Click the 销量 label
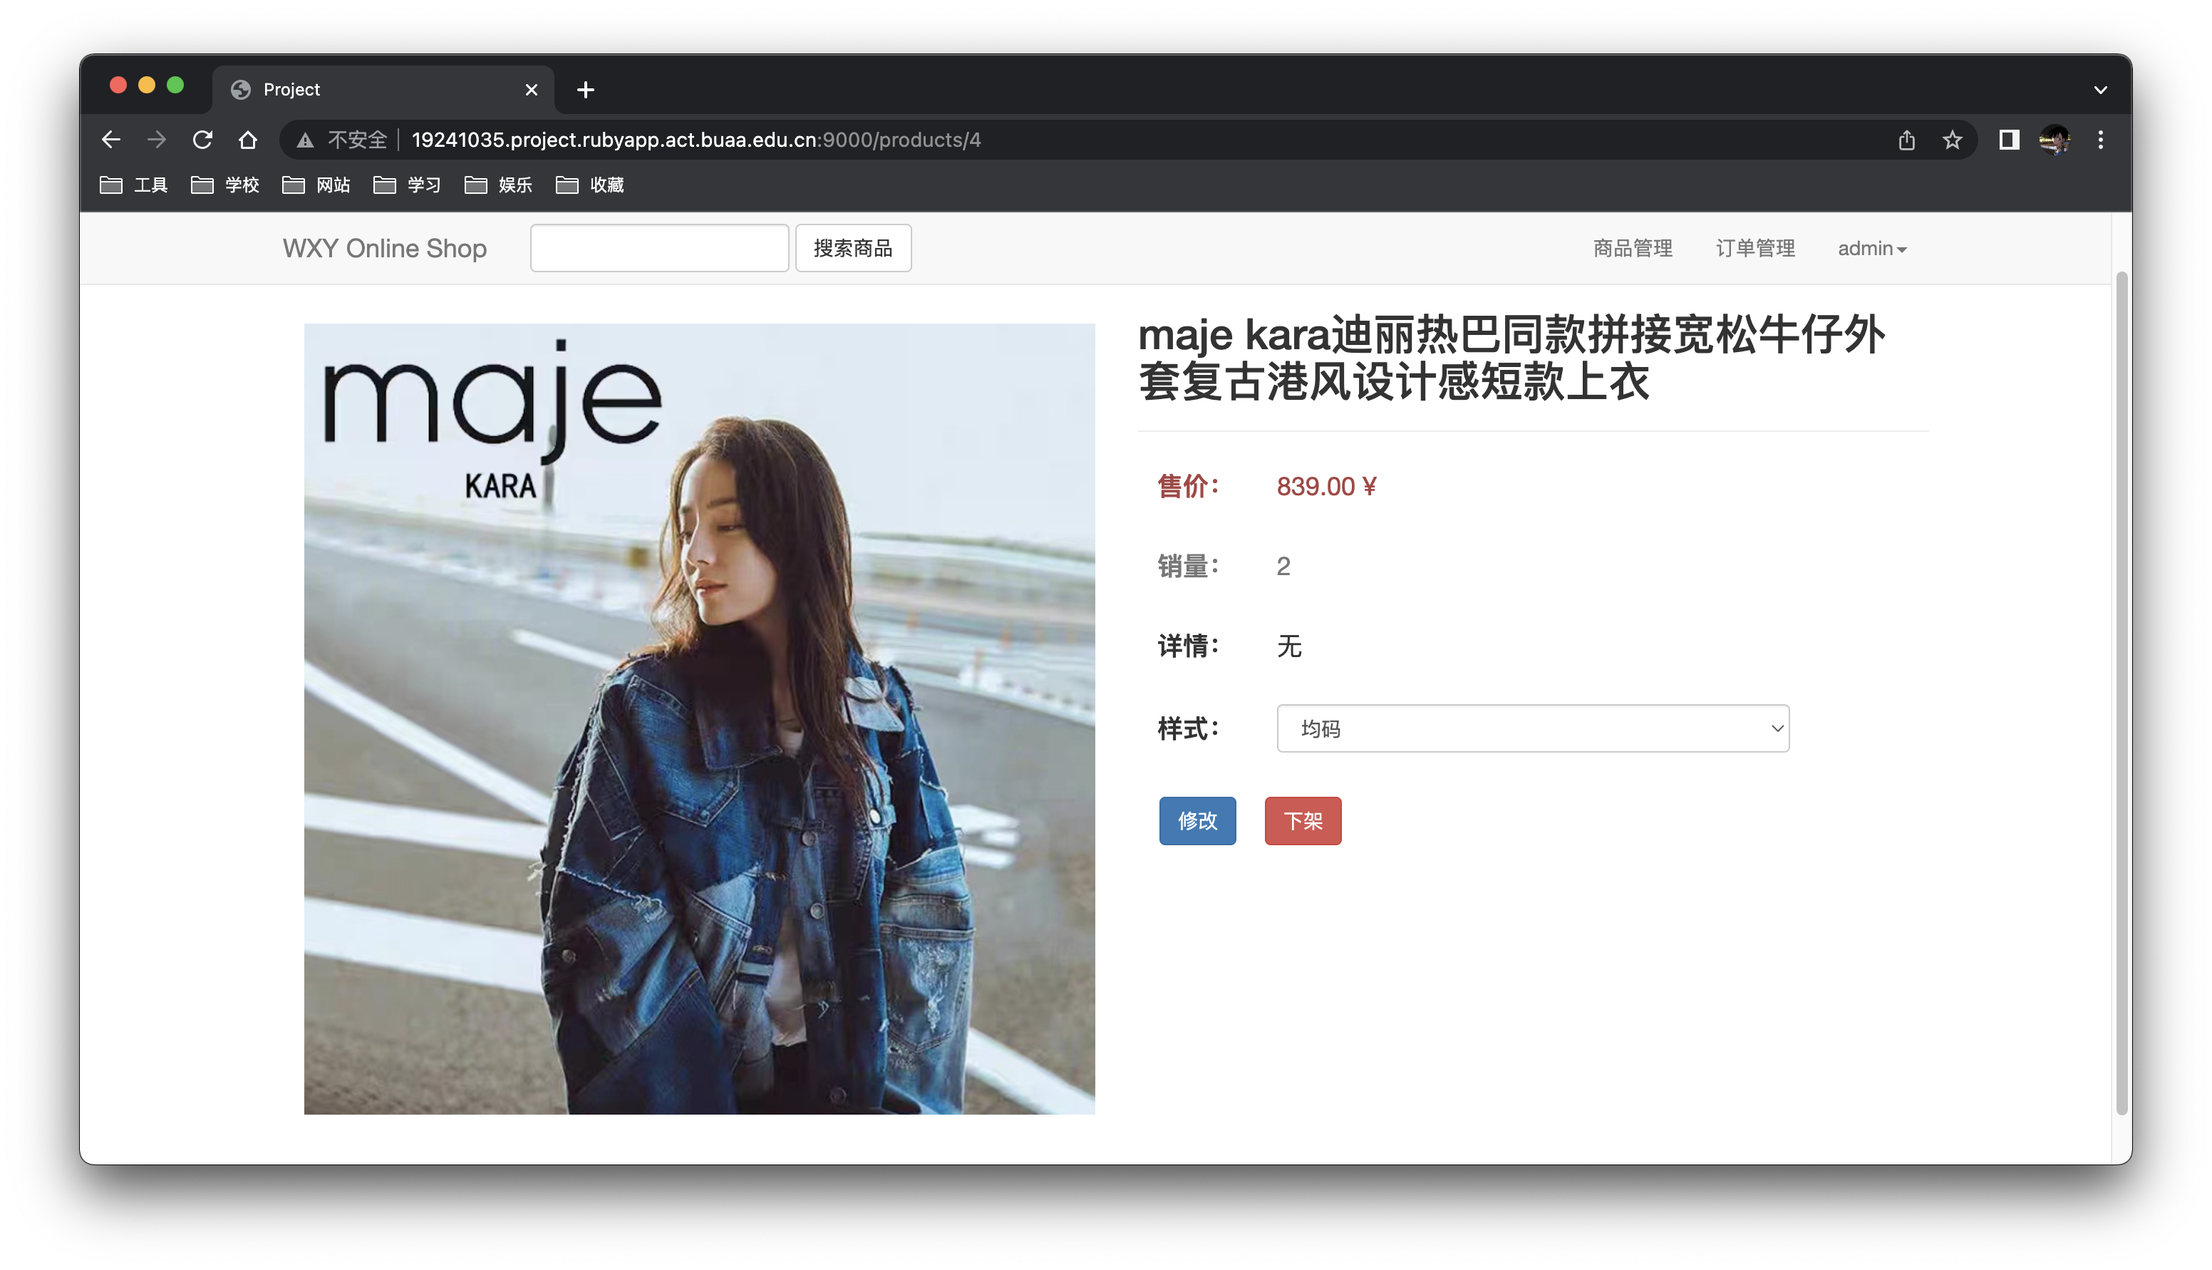 click(x=1187, y=567)
